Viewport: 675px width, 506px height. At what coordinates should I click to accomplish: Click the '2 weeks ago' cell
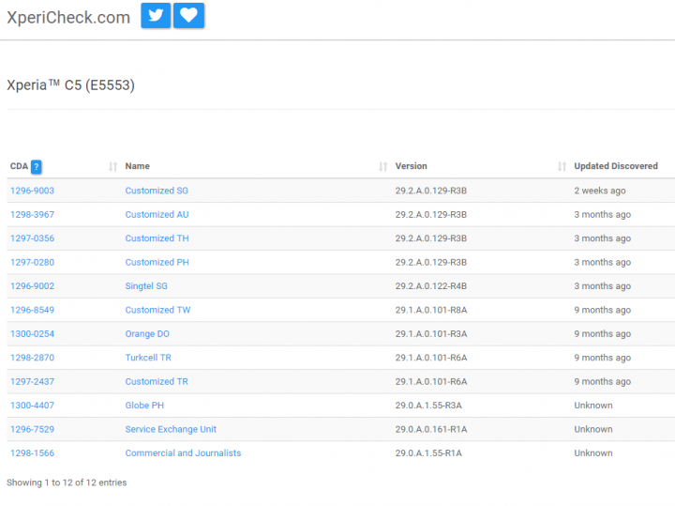pos(600,191)
